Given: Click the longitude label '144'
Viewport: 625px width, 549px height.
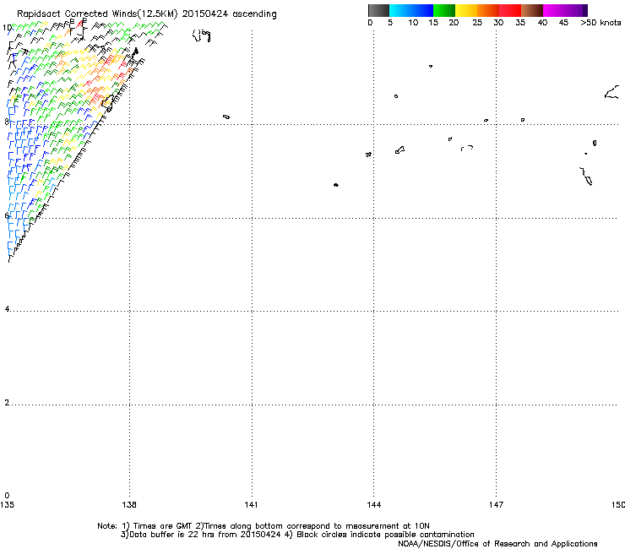Looking at the screenshot, I should (373, 505).
